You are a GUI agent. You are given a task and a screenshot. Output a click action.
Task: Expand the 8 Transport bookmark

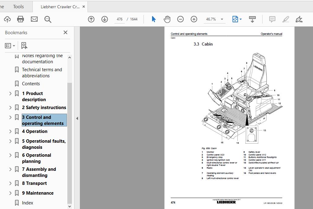pos(10,183)
